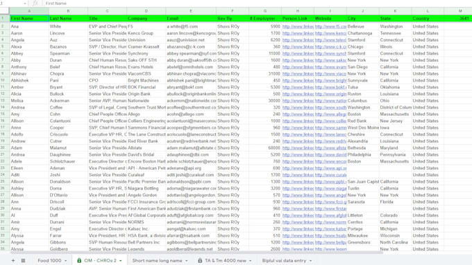Click the Person Link header cell
This screenshot has width=472, height=265.
(x=298, y=18)
